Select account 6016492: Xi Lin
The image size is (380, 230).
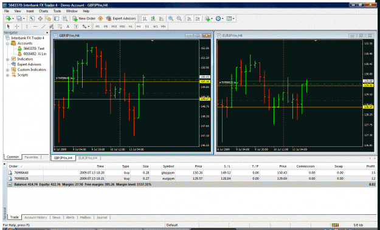(x=32, y=54)
